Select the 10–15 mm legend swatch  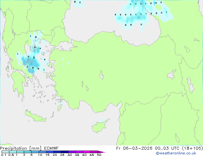pos(42,152)
